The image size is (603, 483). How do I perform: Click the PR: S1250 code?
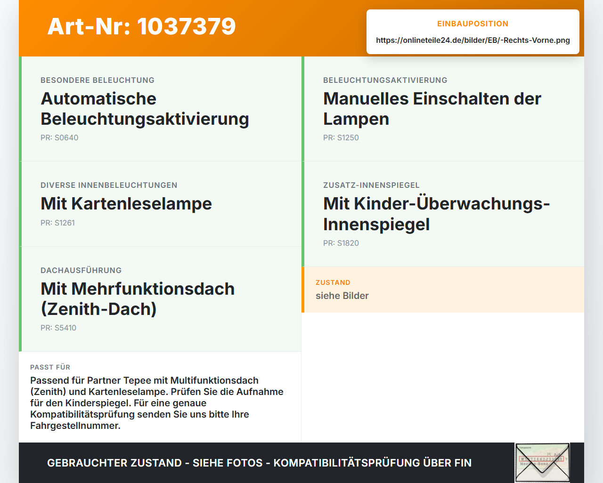click(x=341, y=138)
